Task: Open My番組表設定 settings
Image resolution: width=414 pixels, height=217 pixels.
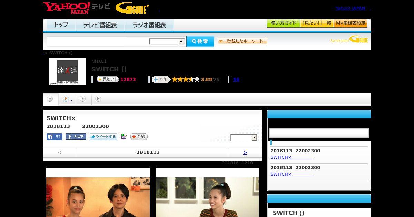Action: pos(351,23)
